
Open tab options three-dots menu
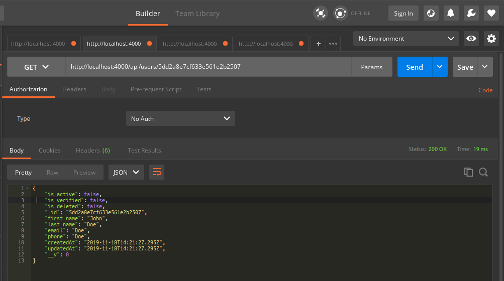(333, 44)
